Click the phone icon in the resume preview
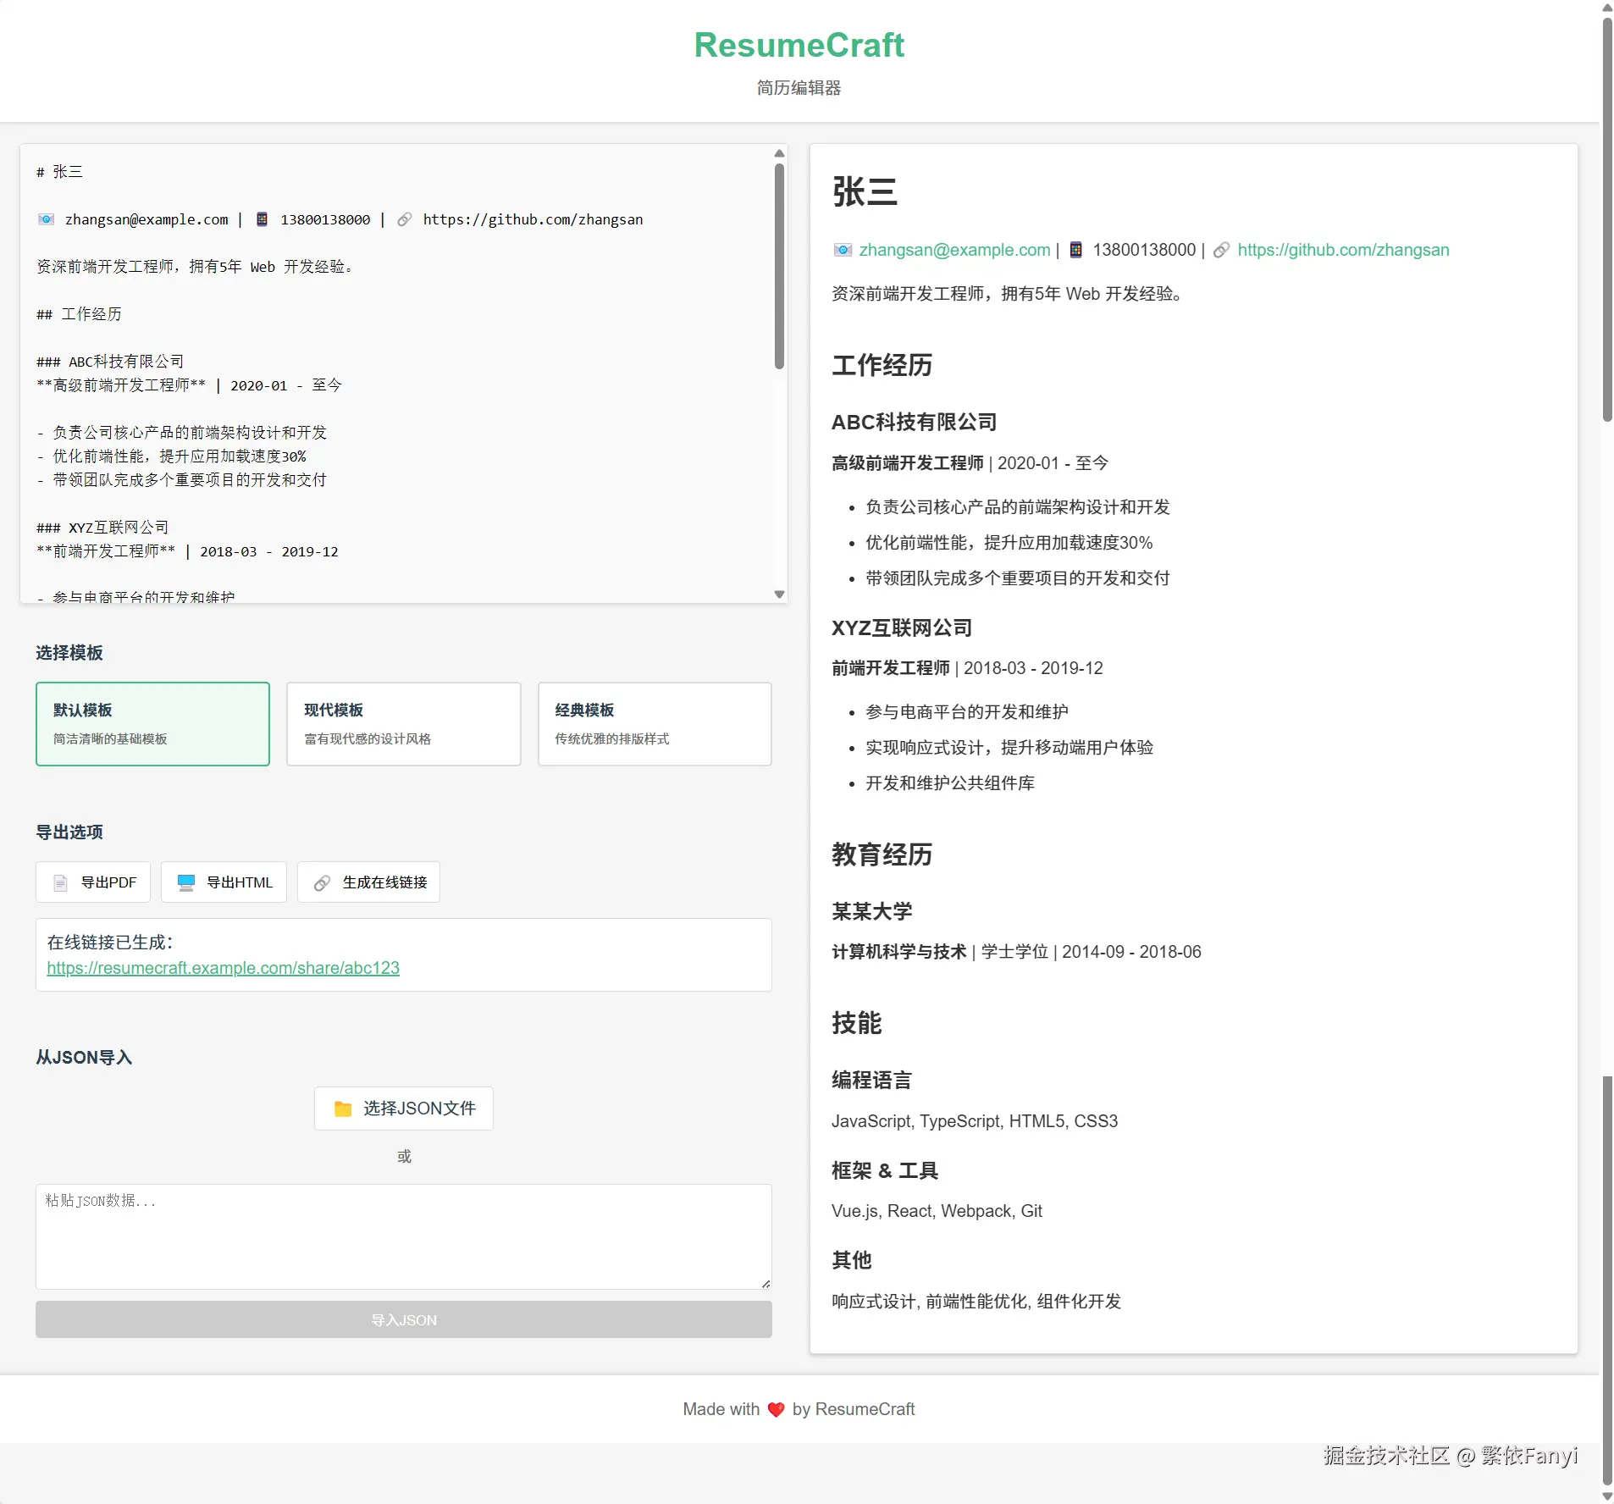The height and width of the screenshot is (1504, 1614). click(x=1076, y=250)
